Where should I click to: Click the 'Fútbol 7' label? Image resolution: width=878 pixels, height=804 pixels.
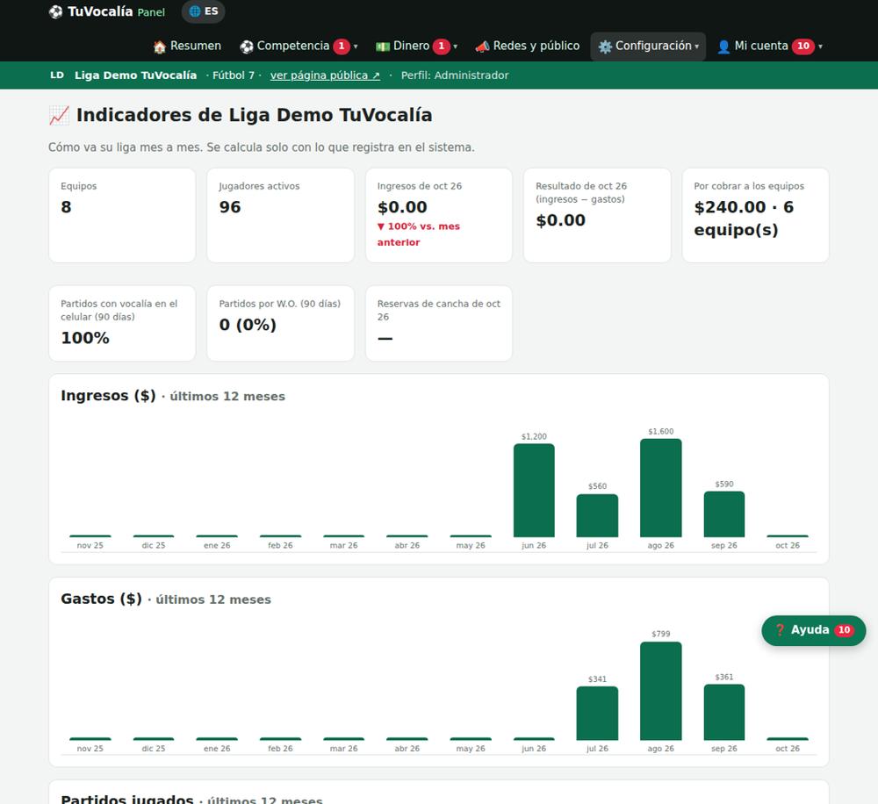click(233, 75)
